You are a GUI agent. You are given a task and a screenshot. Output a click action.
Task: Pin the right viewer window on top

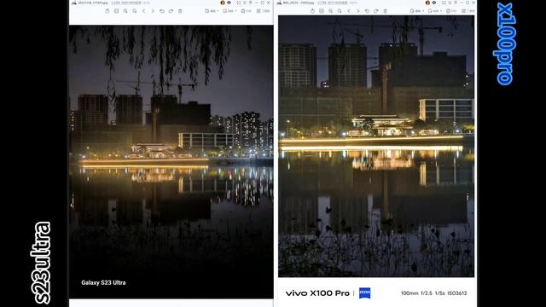coord(456,3)
